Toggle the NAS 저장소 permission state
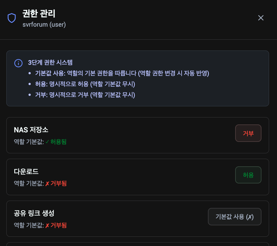This screenshot has height=246, width=277. (x=248, y=133)
